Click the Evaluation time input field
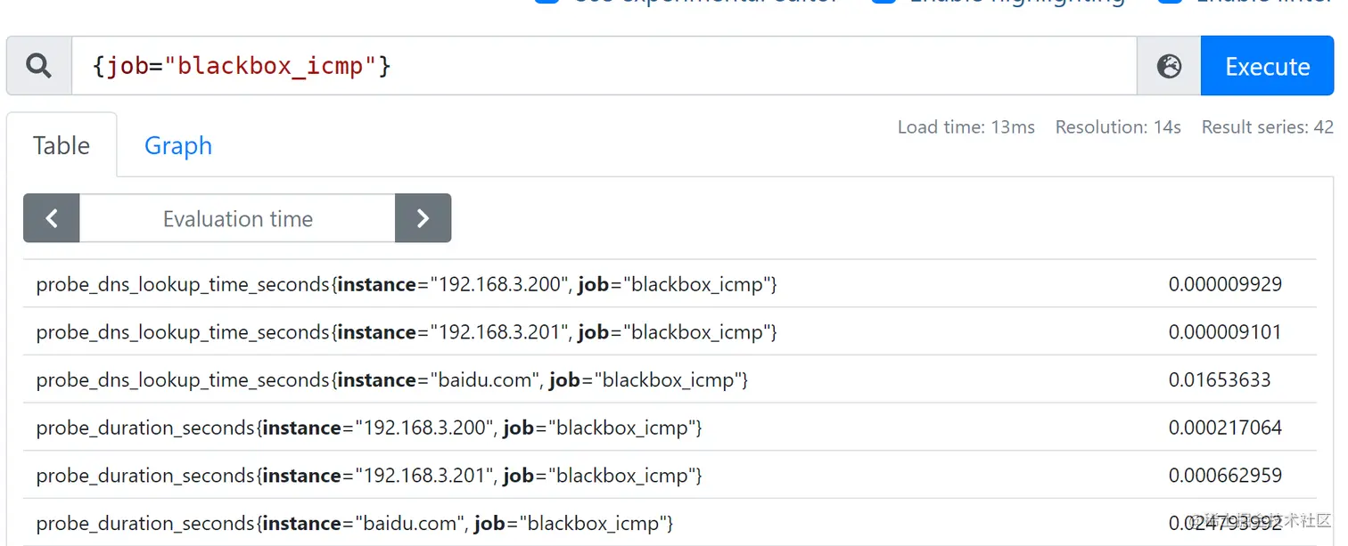The height and width of the screenshot is (546, 1348). click(x=237, y=218)
